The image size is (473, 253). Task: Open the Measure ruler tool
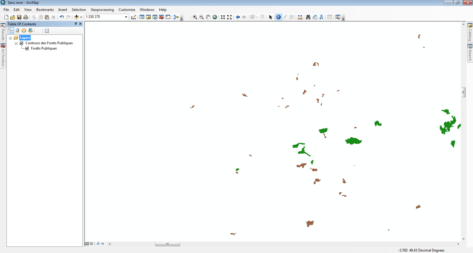[300, 17]
